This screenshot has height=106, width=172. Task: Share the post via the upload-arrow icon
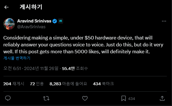click(162, 98)
